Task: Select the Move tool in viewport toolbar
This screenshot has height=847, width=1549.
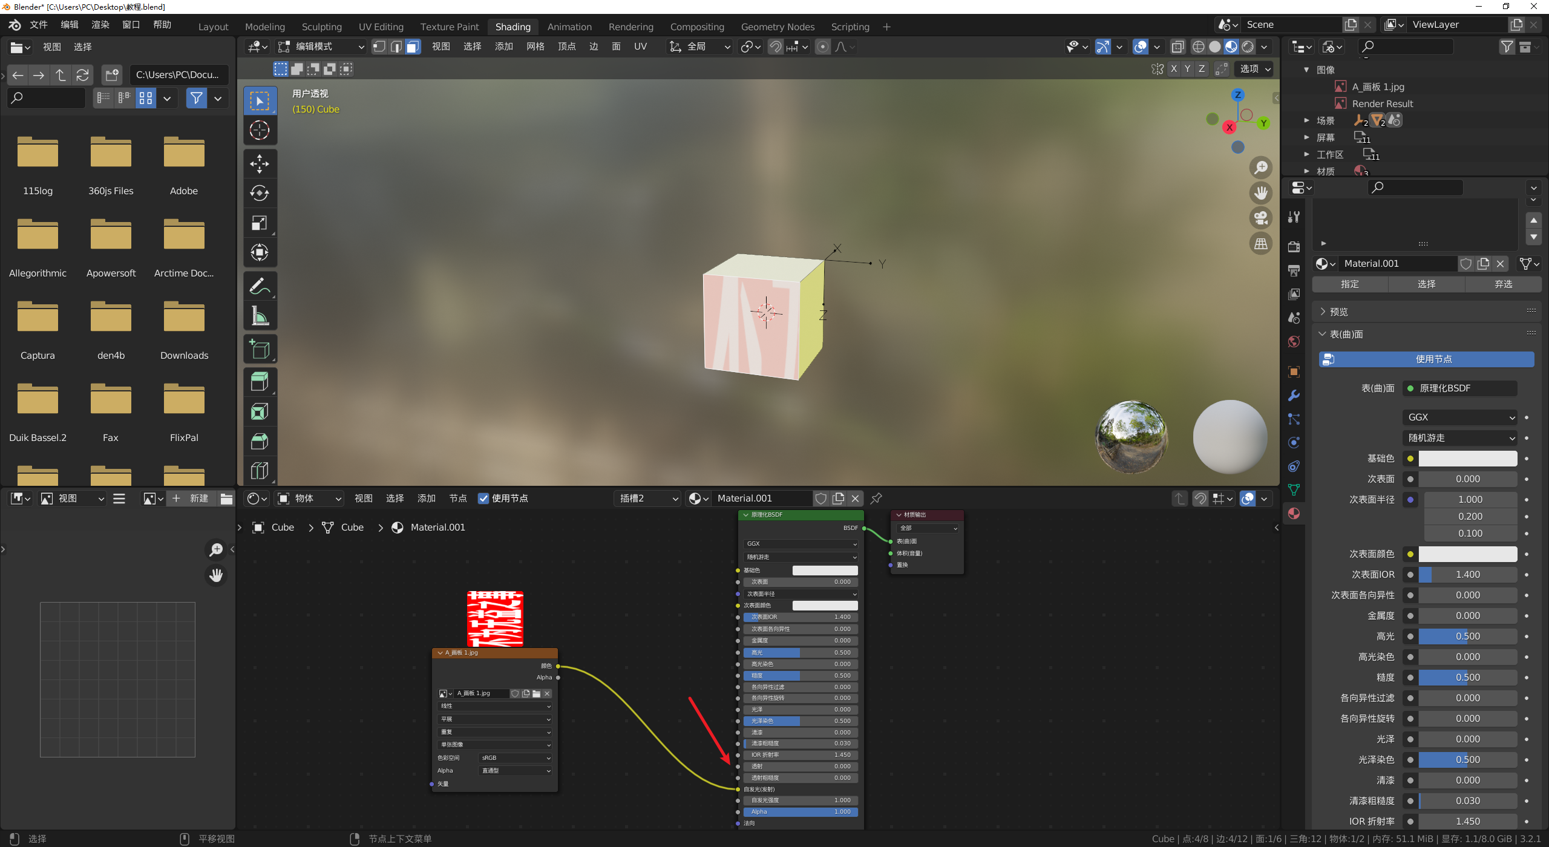Action: [x=260, y=163]
